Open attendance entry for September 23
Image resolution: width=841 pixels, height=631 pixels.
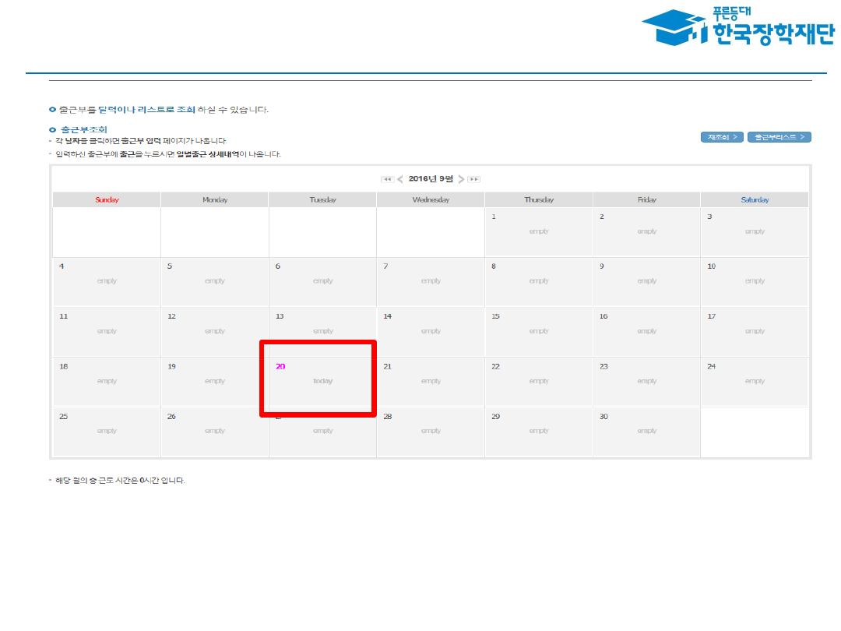(x=646, y=381)
